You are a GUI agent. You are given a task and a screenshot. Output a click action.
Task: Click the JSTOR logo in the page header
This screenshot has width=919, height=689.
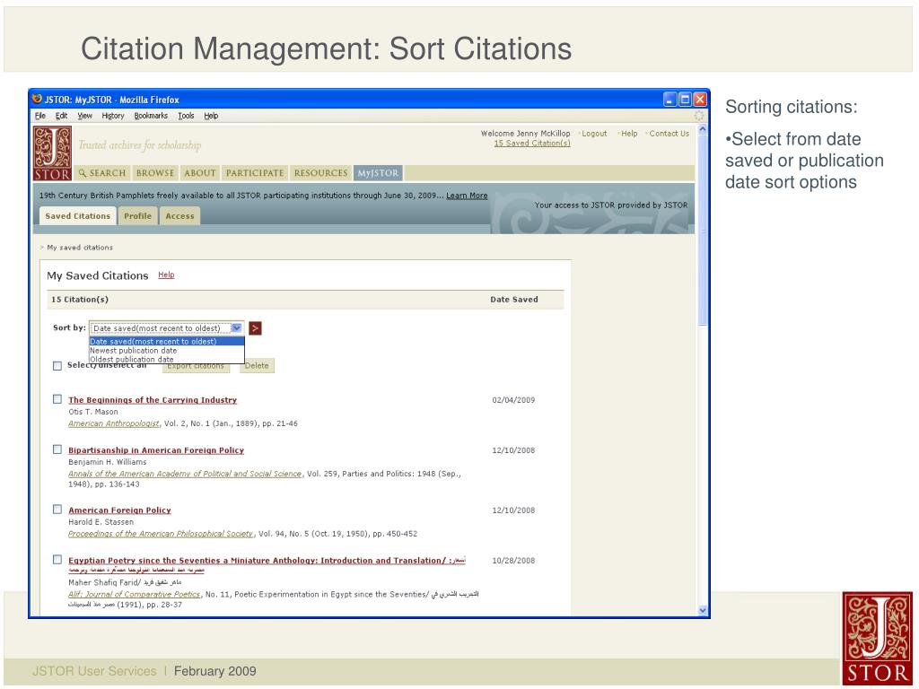pyautogui.click(x=53, y=153)
